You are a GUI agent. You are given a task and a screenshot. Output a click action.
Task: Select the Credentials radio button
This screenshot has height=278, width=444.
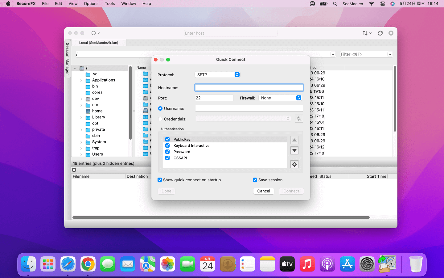coord(160,119)
